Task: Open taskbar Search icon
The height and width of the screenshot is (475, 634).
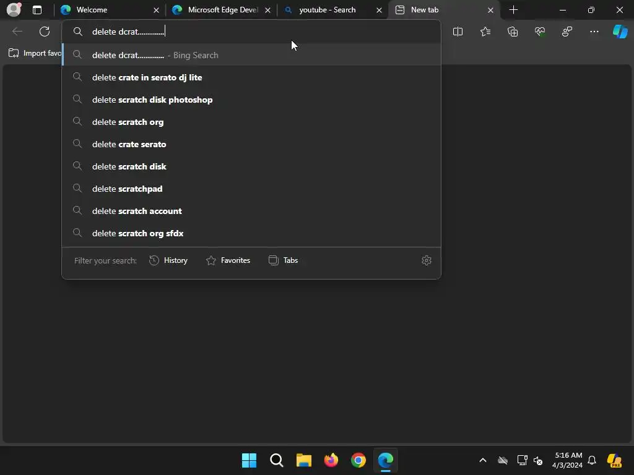Action: click(x=277, y=460)
